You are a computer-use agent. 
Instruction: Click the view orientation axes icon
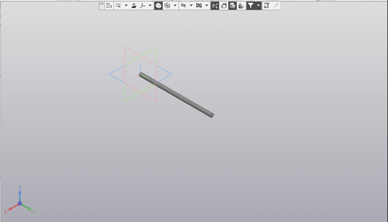click(143, 5)
